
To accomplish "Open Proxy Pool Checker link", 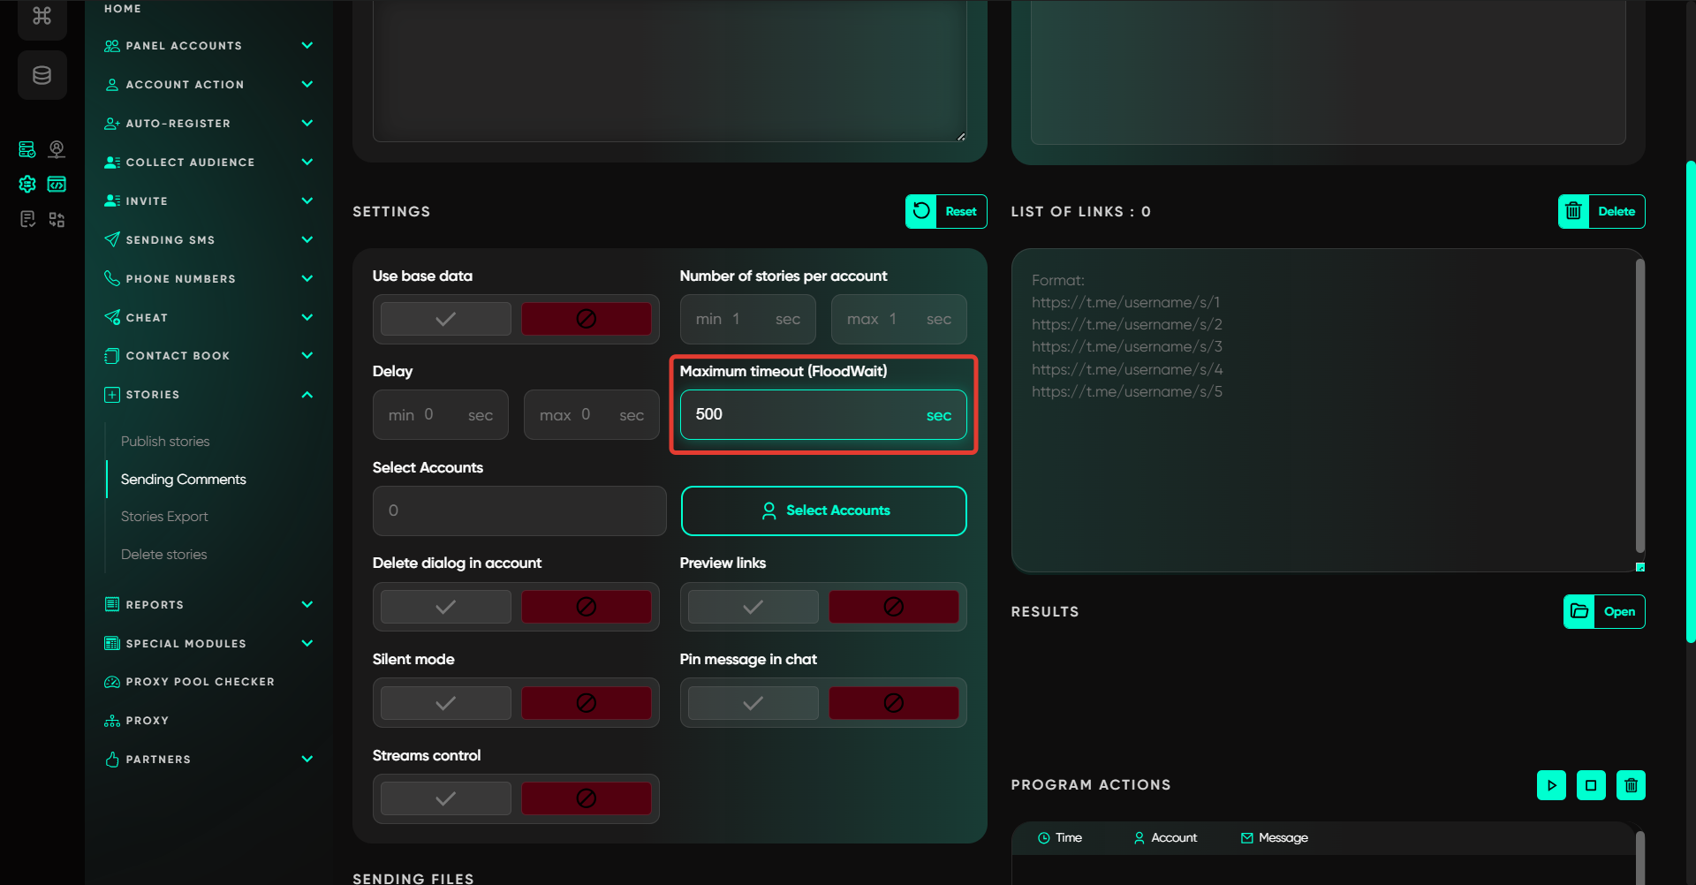I will (200, 682).
